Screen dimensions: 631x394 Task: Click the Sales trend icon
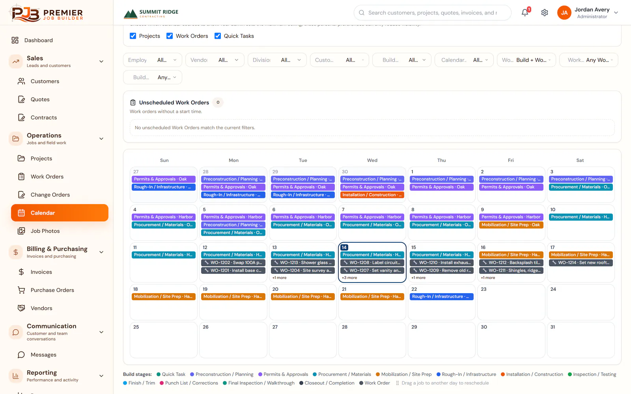(x=16, y=61)
